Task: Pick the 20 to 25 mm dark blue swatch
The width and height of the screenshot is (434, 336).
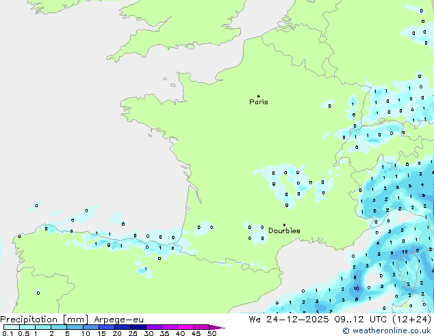Action: 123,327
